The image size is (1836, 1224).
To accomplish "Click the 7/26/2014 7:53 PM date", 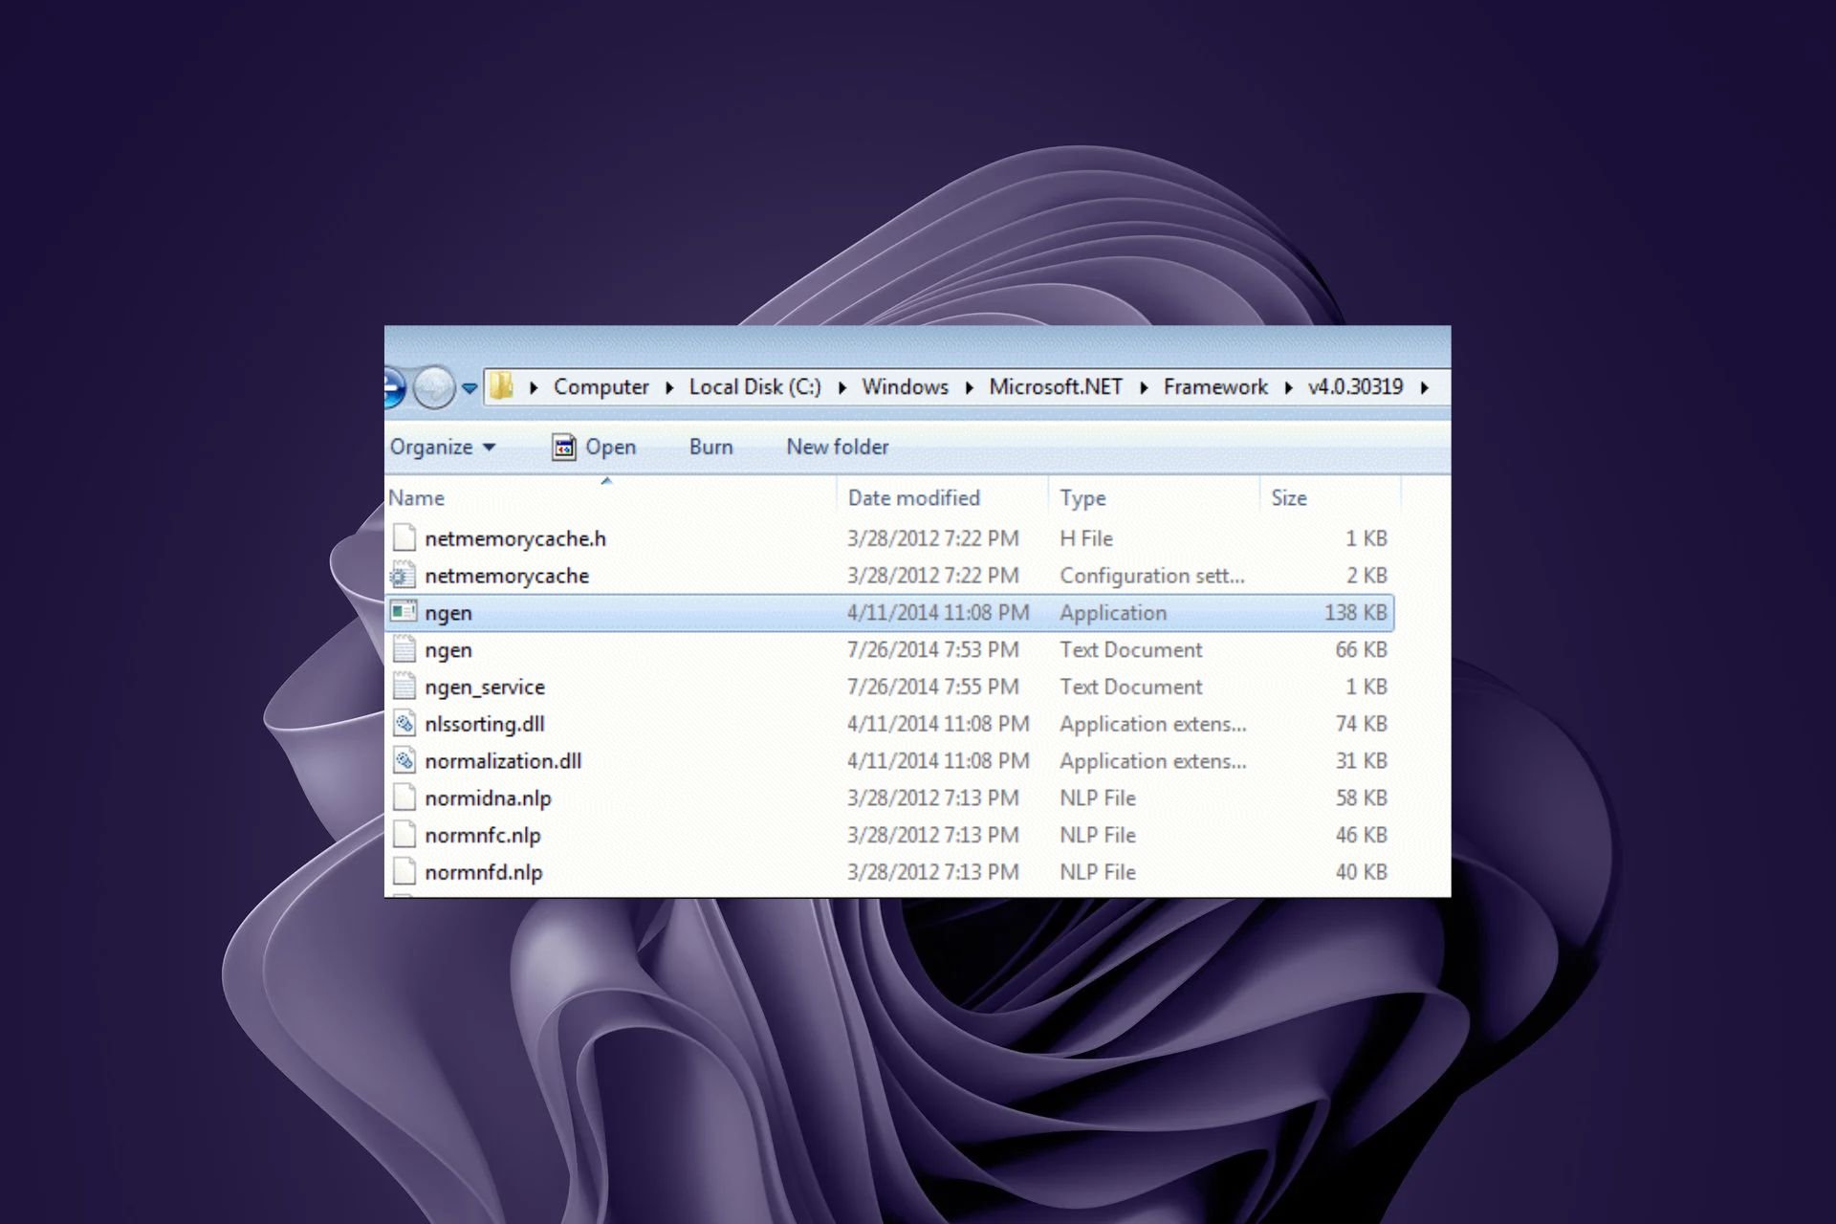I will (x=933, y=649).
